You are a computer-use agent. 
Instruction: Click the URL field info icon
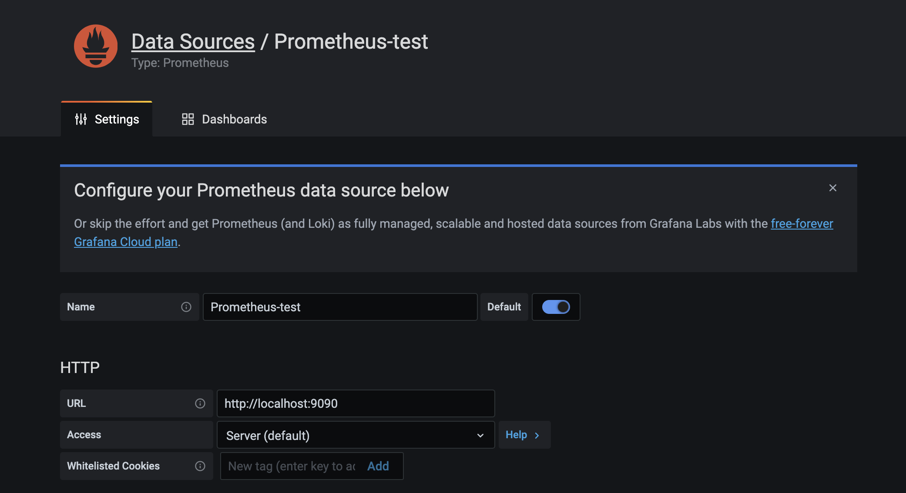coord(200,403)
